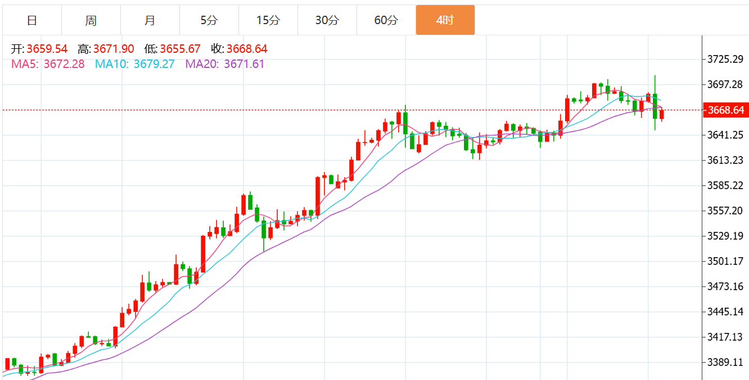Select the 周 weekly interval tab
The height and width of the screenshot is (380, 749).
coord(91,21)
